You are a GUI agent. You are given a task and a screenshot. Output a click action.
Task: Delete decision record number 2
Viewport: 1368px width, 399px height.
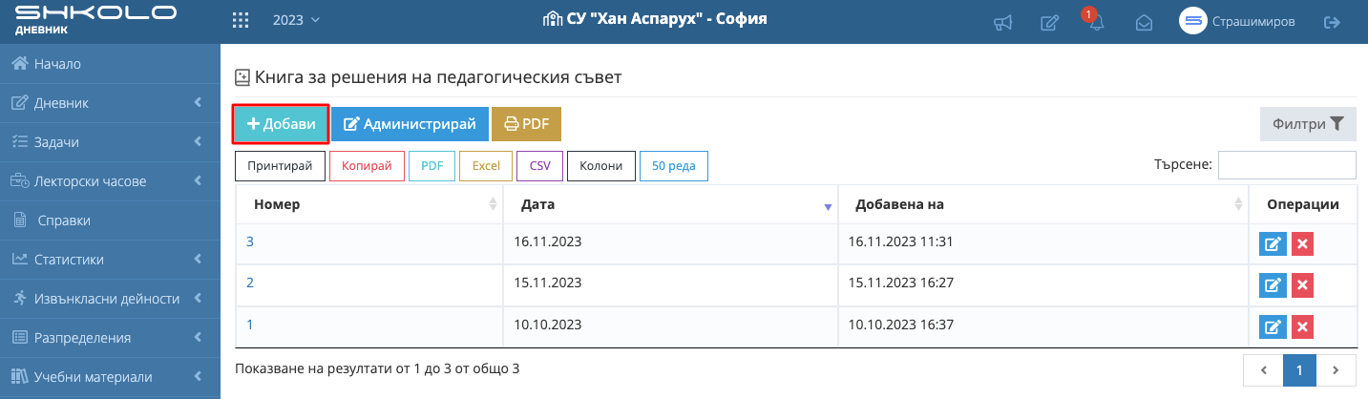click(1302, 285)
